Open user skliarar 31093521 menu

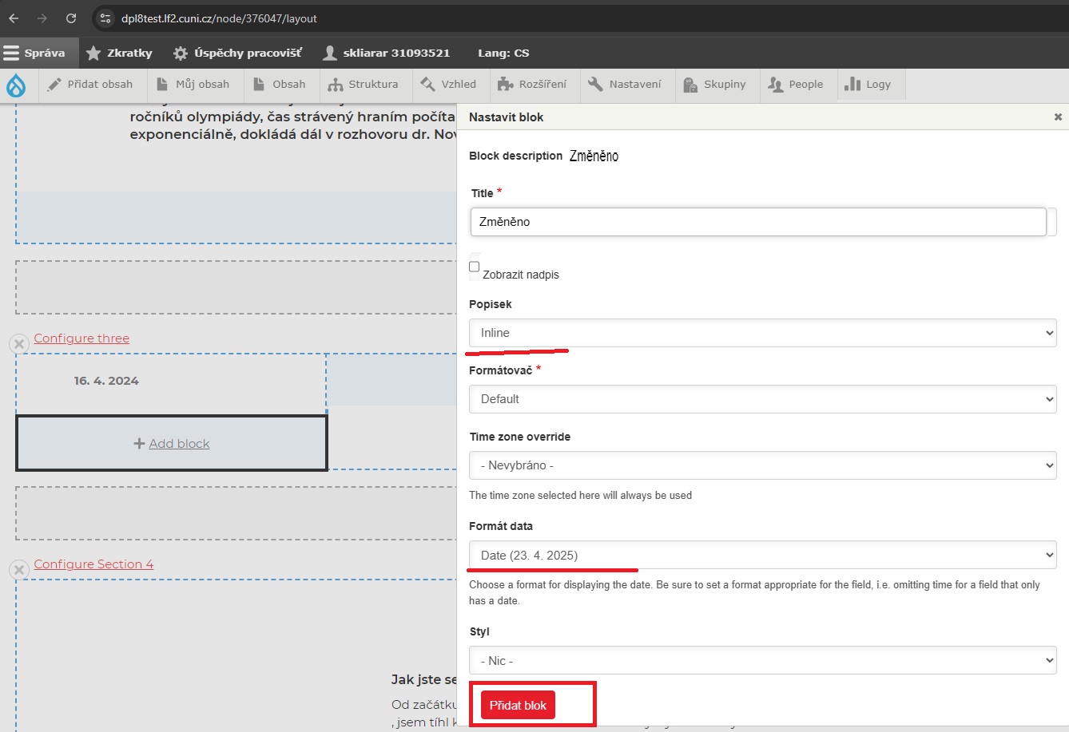(x=387, y=53)
